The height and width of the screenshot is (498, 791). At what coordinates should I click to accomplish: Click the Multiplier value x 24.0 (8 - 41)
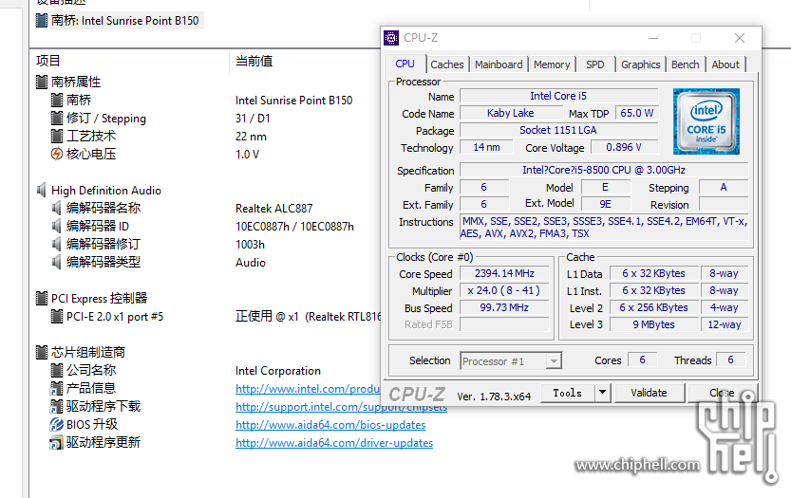(x=504, y=290)
